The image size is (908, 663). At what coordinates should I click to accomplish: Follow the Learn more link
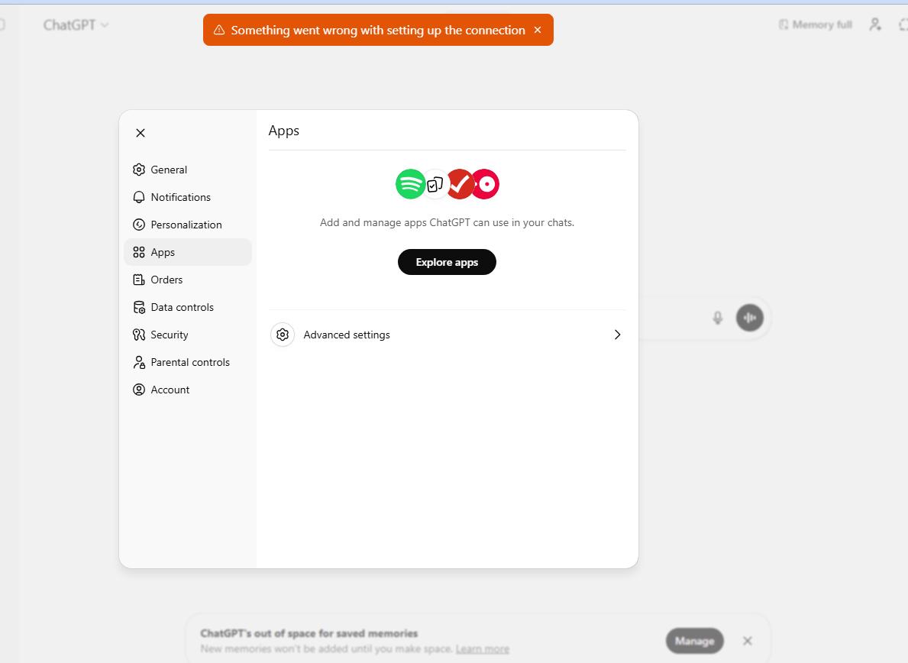click(482, 649)
